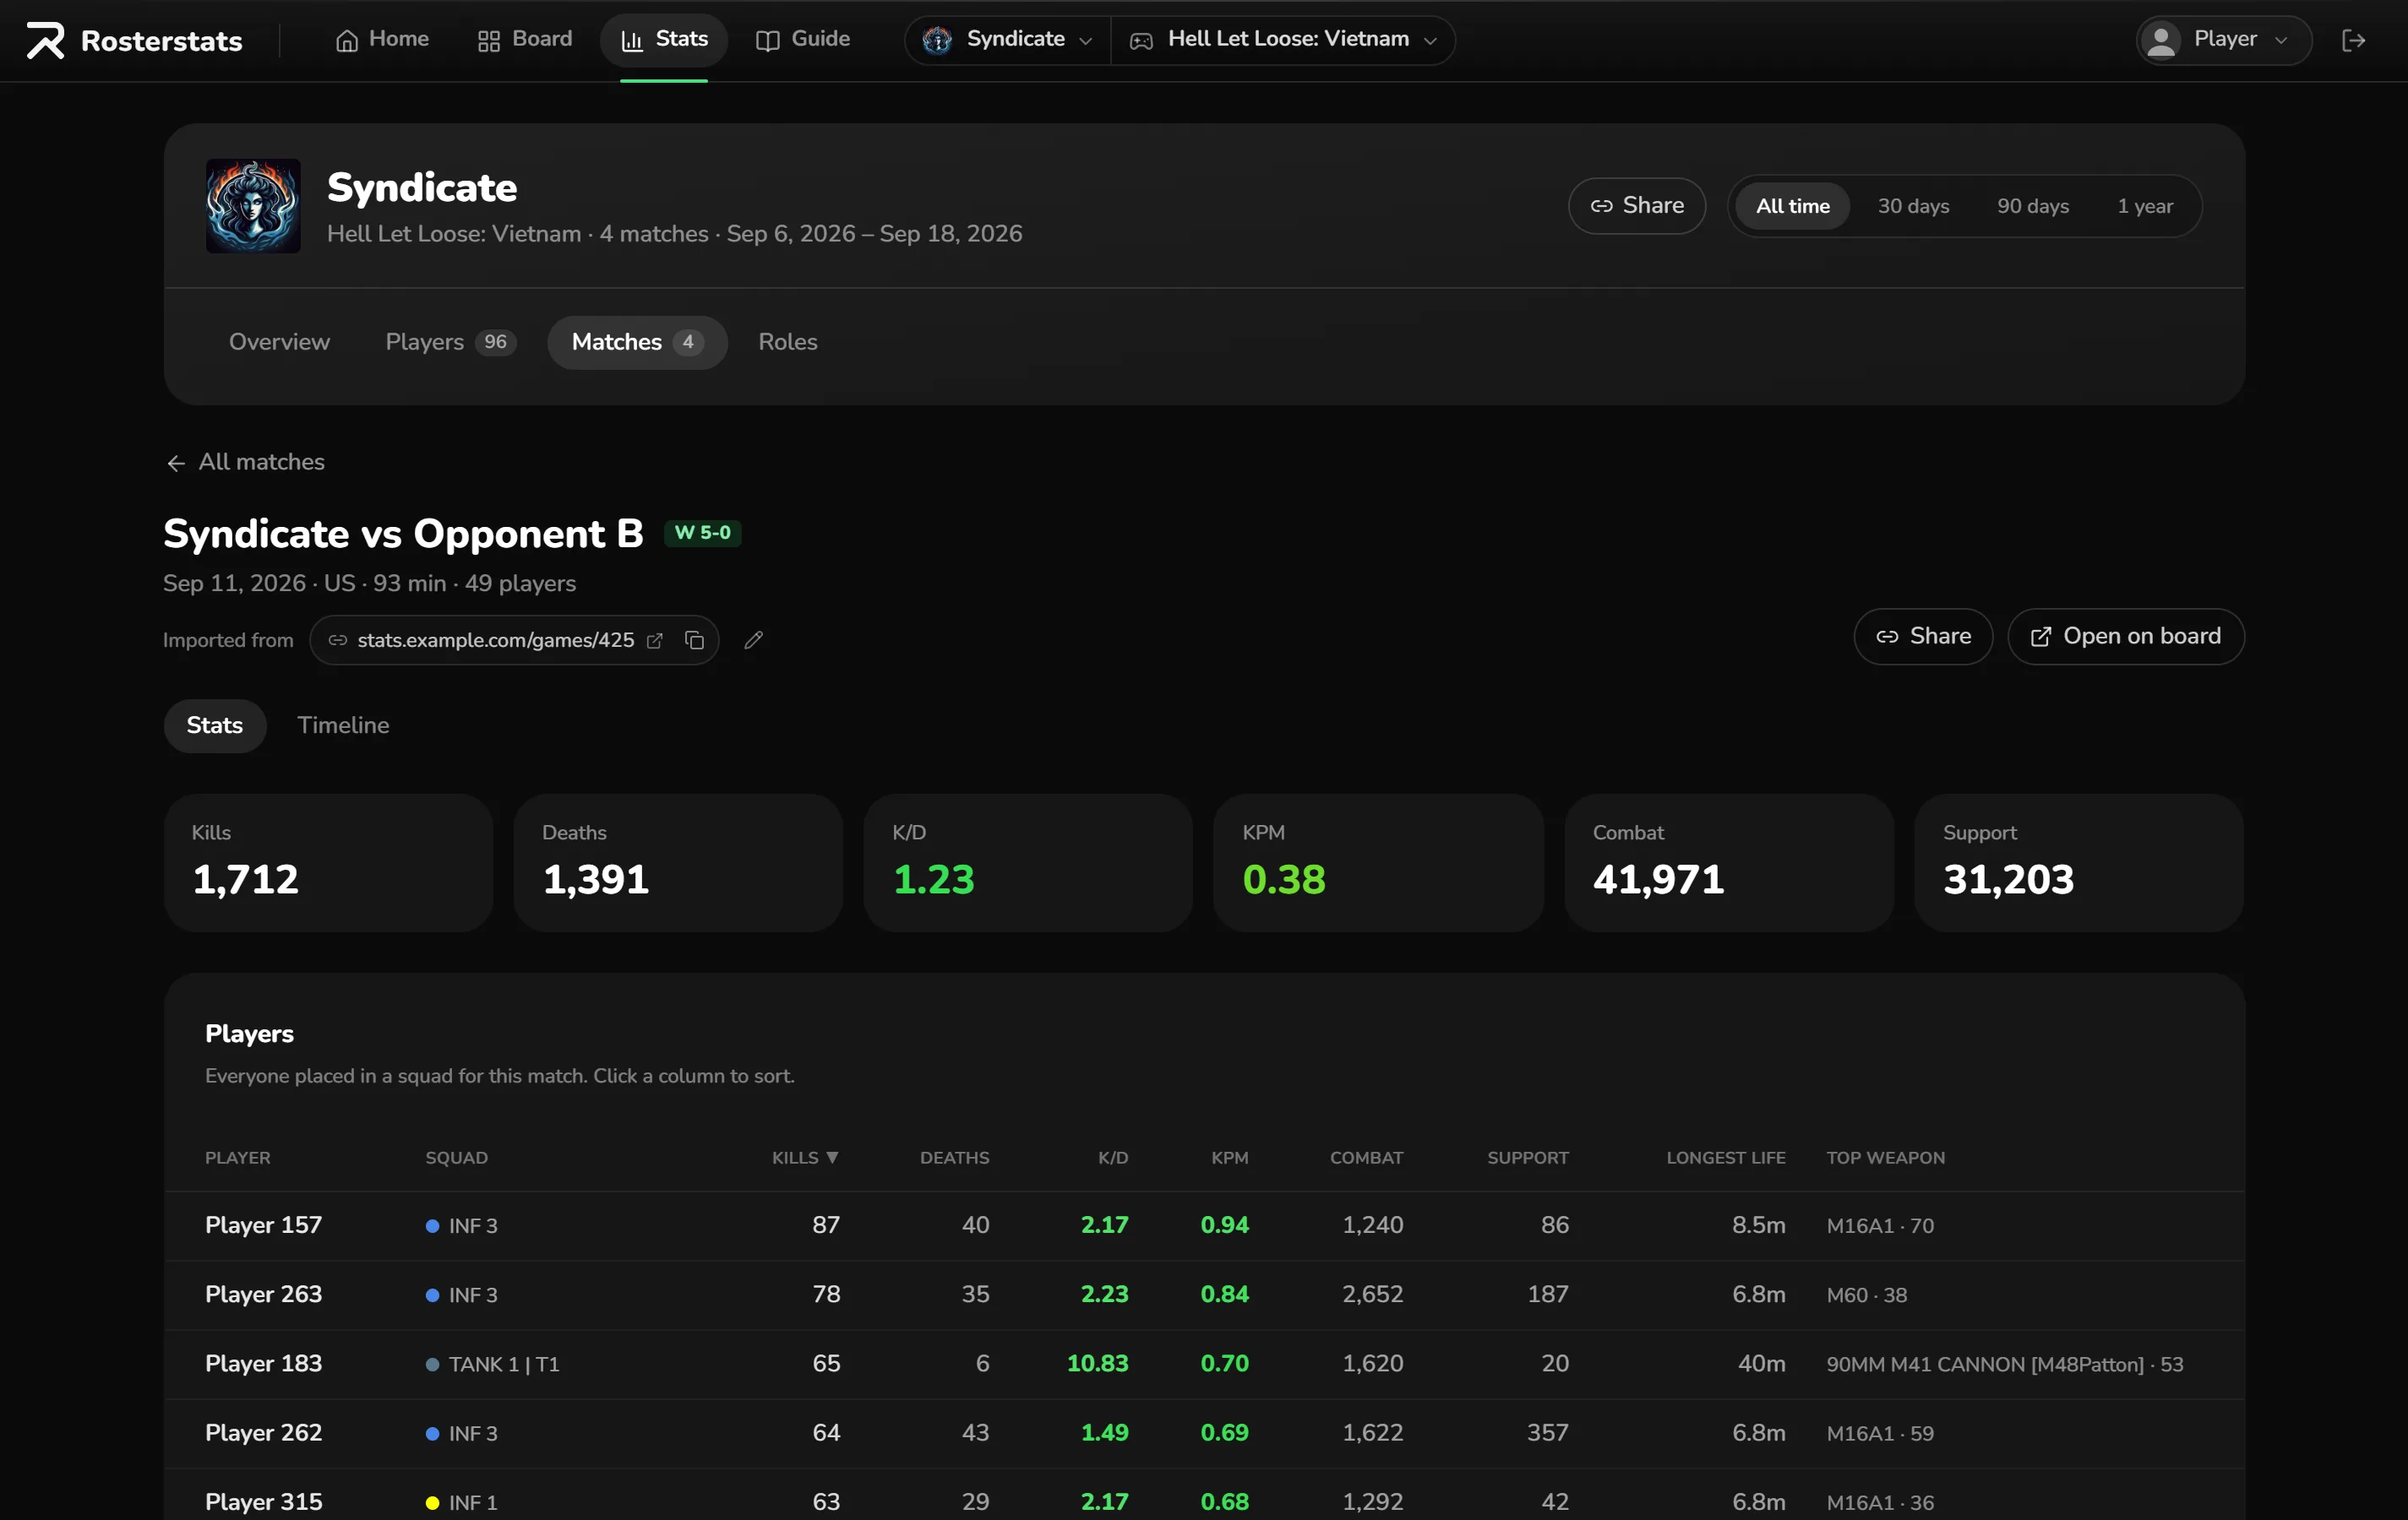The height and width of the screenshot is (1520, 2408).
Task: Sort table by Deaths column
Action: [954, 1157]
